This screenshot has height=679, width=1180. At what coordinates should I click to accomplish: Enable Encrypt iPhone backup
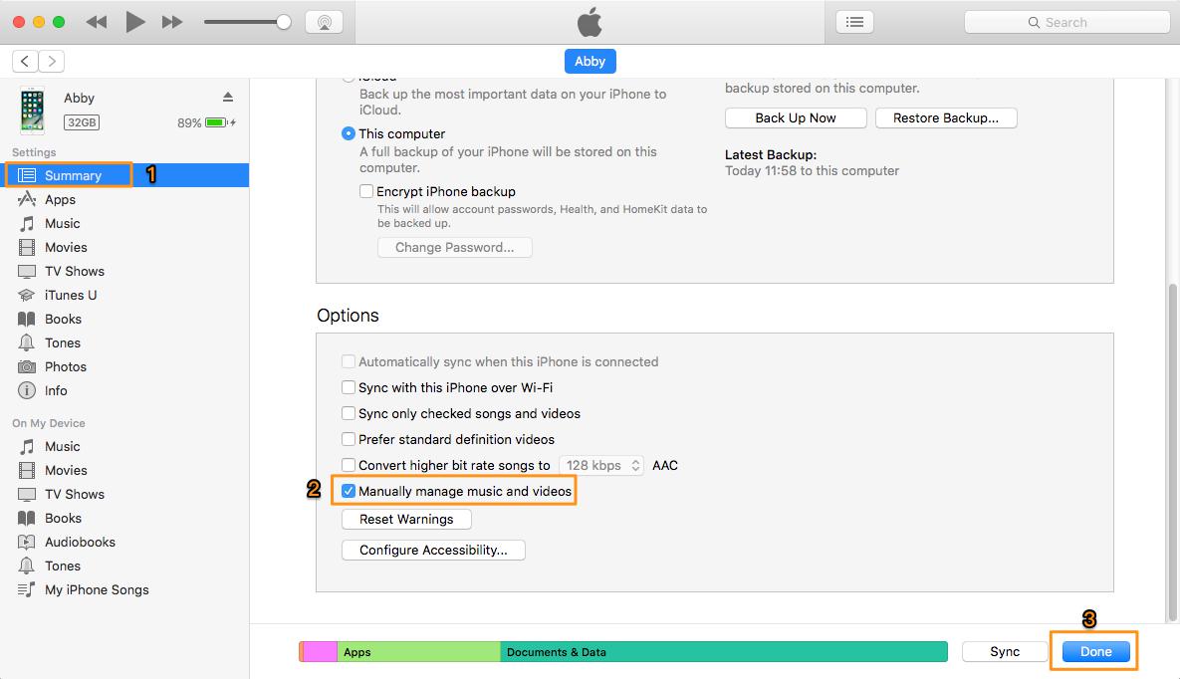[366, 191]
